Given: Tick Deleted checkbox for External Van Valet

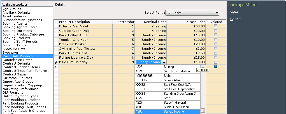Looking at the screenshot, I should [x=216, y=26].
